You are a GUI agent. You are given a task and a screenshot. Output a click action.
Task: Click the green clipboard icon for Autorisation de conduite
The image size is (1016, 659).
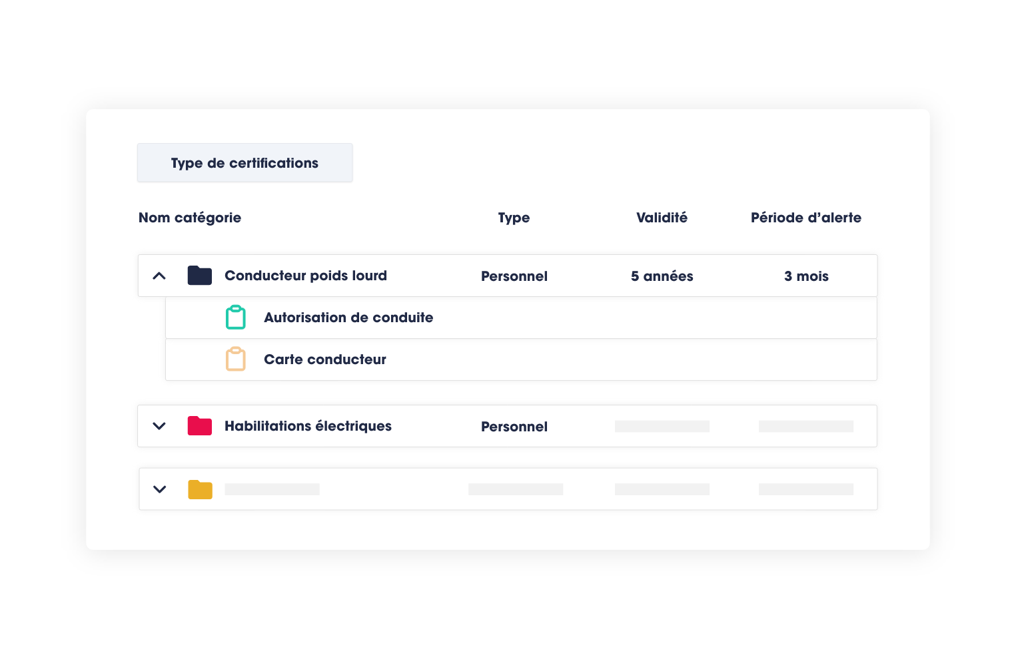click(236, 318)
